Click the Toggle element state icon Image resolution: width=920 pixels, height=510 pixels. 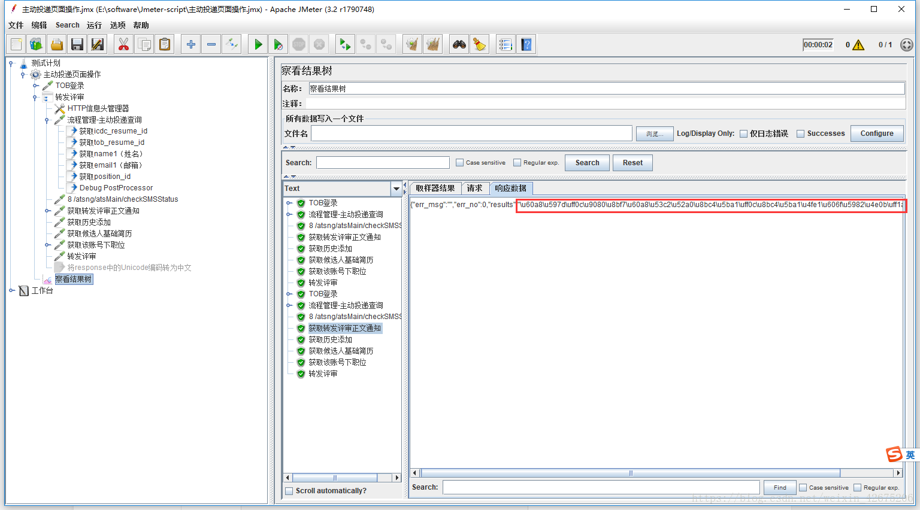(232, 44)
